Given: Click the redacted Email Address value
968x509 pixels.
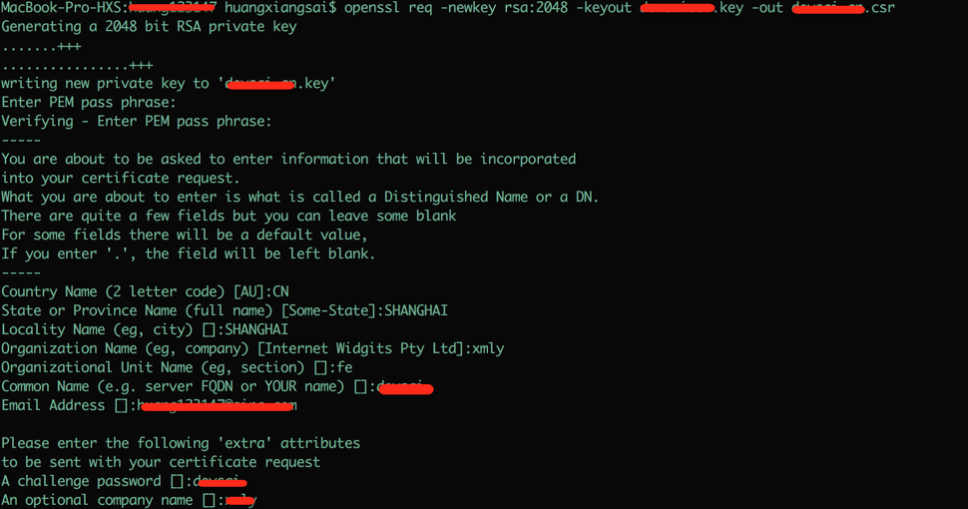Looking at the screenshot, I should pos(217,406).
